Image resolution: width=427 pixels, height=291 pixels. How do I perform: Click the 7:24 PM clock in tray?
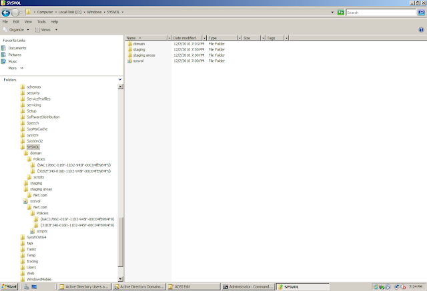tap(416, 286)
